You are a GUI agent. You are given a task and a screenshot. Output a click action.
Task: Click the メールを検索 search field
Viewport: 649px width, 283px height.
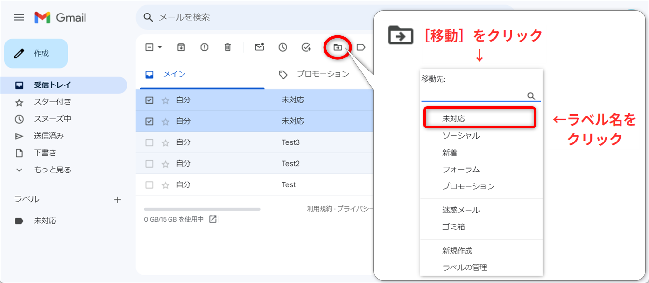(266, 18)
